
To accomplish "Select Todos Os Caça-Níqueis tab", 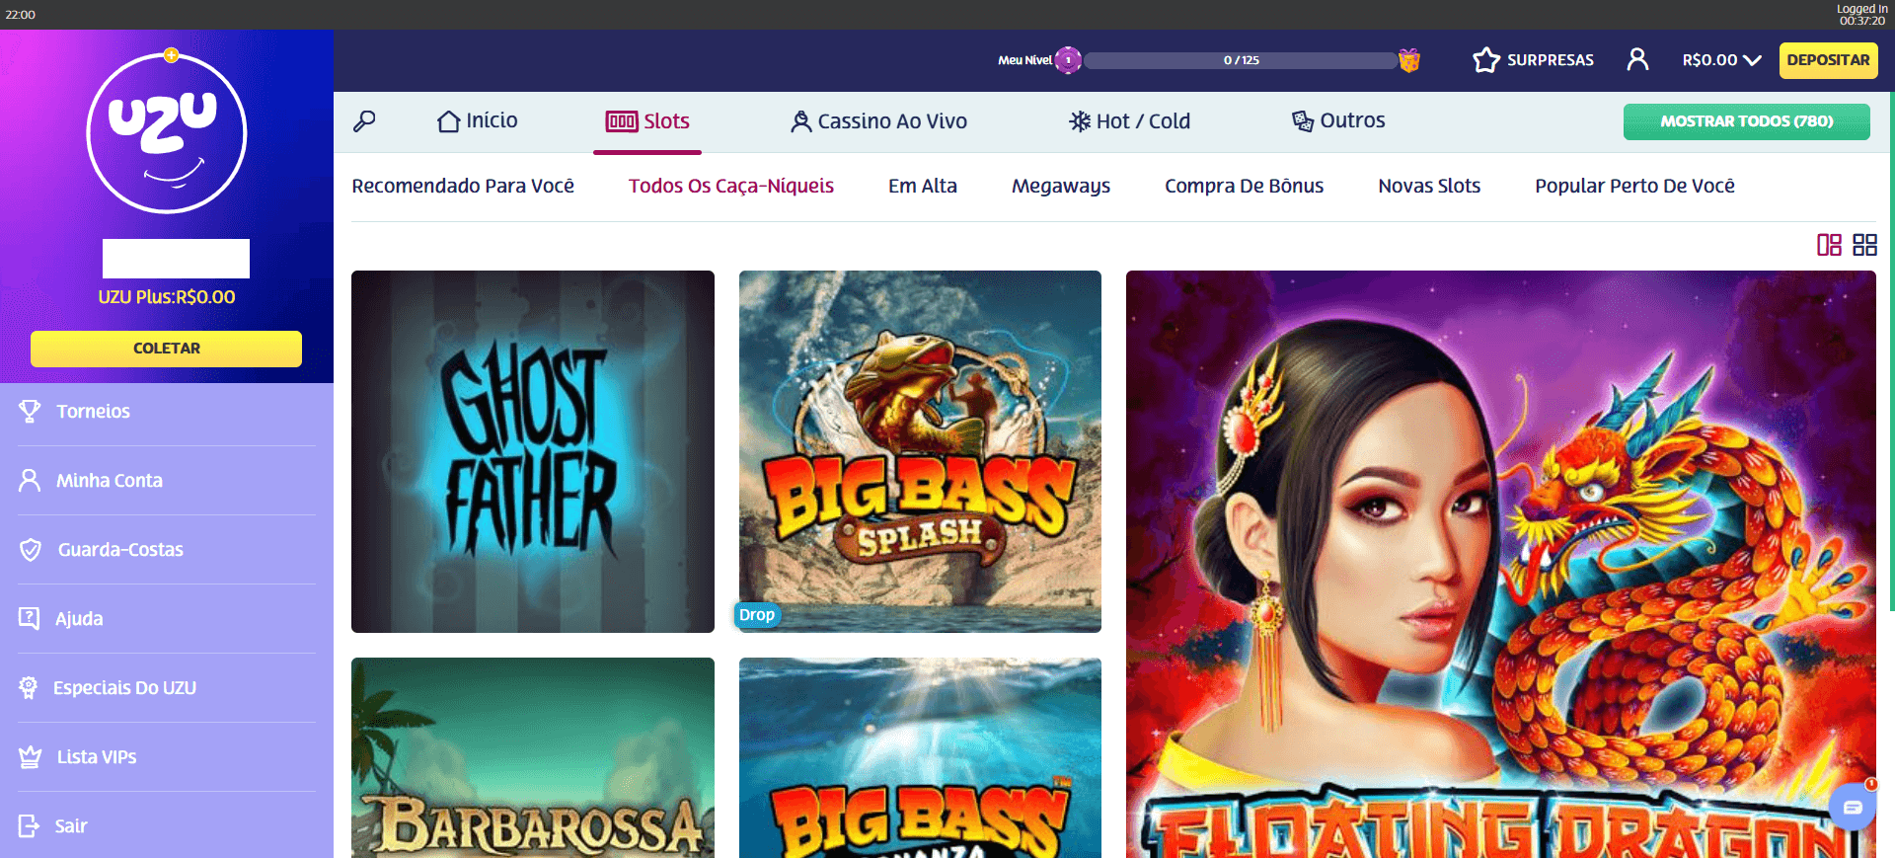I will click(x=731, y=187).
